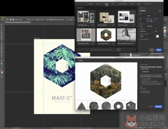Image resolution: width=168 pixels, height=129 pixels.
Task: Choose landscape orientation in New Document
Action: [x=151, y=21]
